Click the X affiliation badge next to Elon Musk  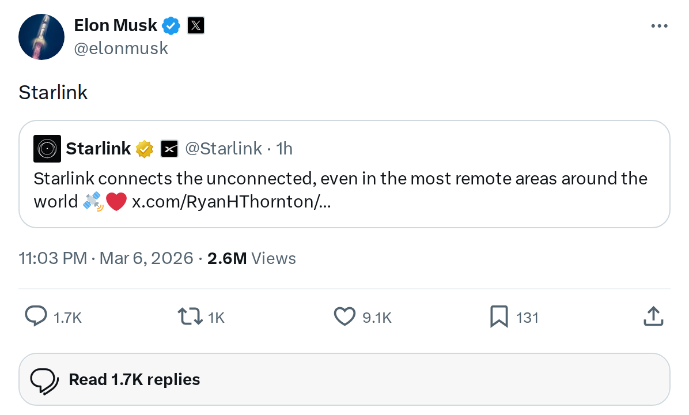point(195,25)
